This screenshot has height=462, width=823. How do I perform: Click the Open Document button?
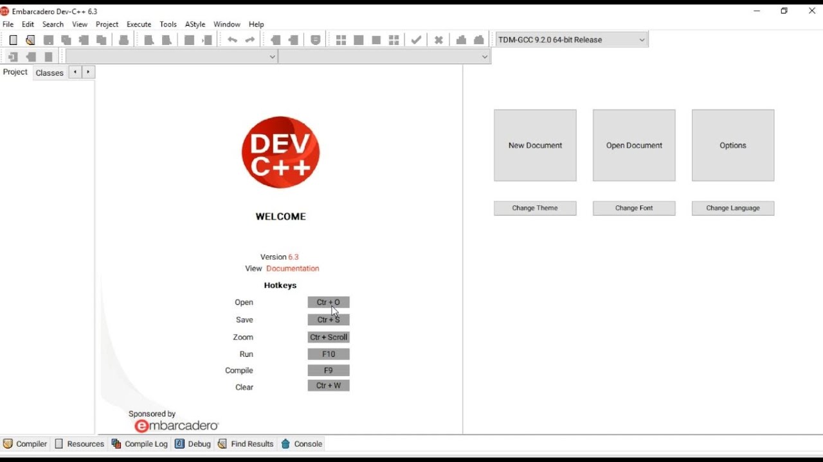click(x=634, y=146)
